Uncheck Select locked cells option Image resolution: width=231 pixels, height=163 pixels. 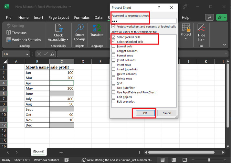[113, 37]
